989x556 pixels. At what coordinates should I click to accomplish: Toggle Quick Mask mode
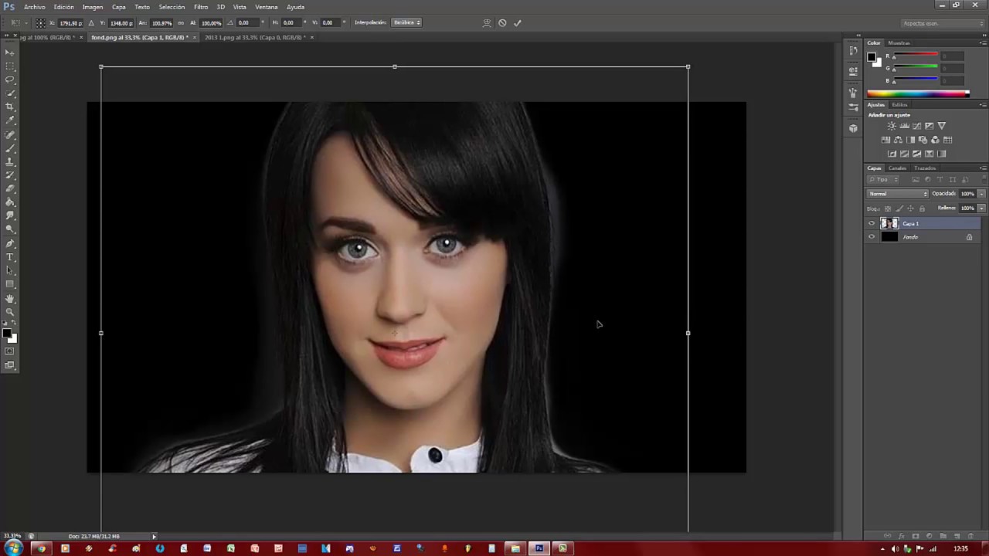click(x=9, y=352)
